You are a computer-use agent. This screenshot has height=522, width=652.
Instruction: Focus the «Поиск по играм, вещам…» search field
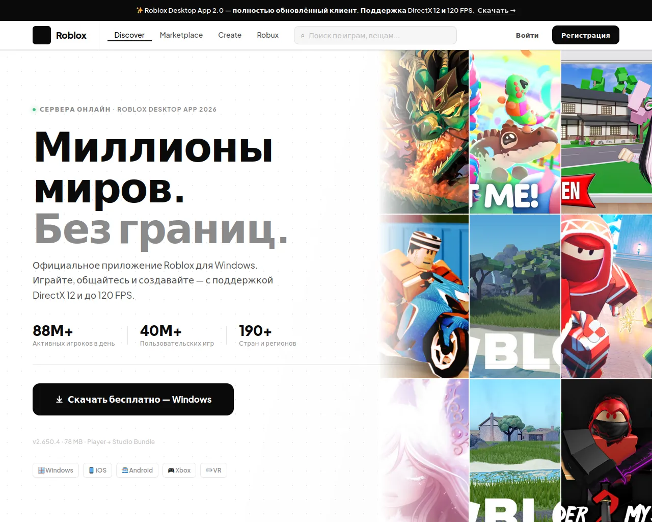[x=375, y=35]
